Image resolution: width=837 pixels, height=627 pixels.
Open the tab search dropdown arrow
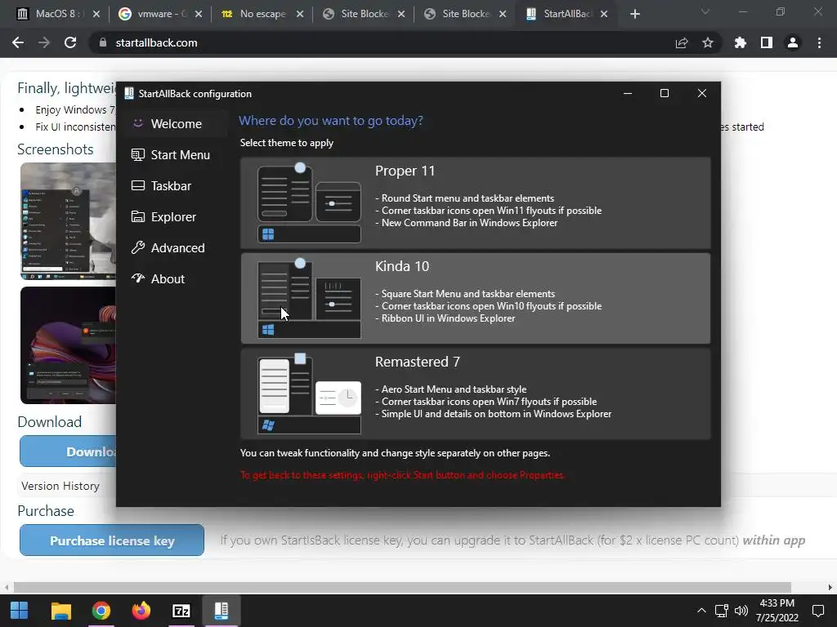click(x=705, y=11)
